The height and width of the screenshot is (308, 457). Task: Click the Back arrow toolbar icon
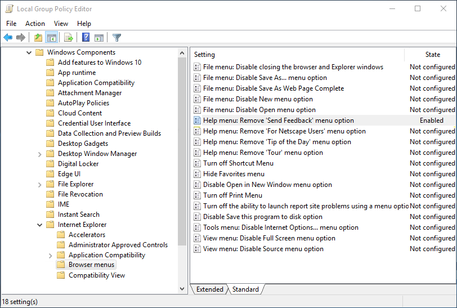[8, 38]
